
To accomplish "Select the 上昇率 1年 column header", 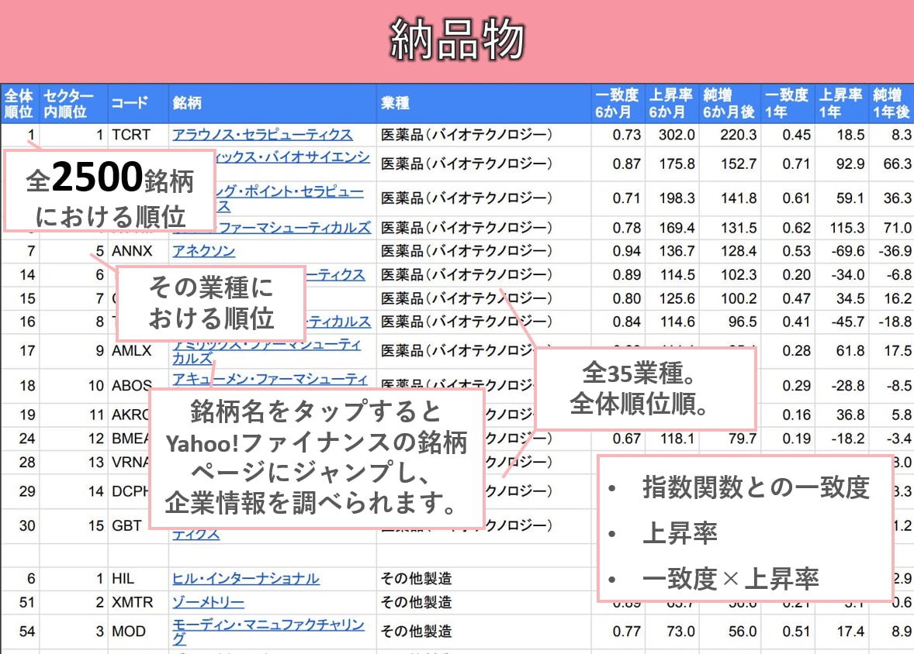I will pos(841,103).
